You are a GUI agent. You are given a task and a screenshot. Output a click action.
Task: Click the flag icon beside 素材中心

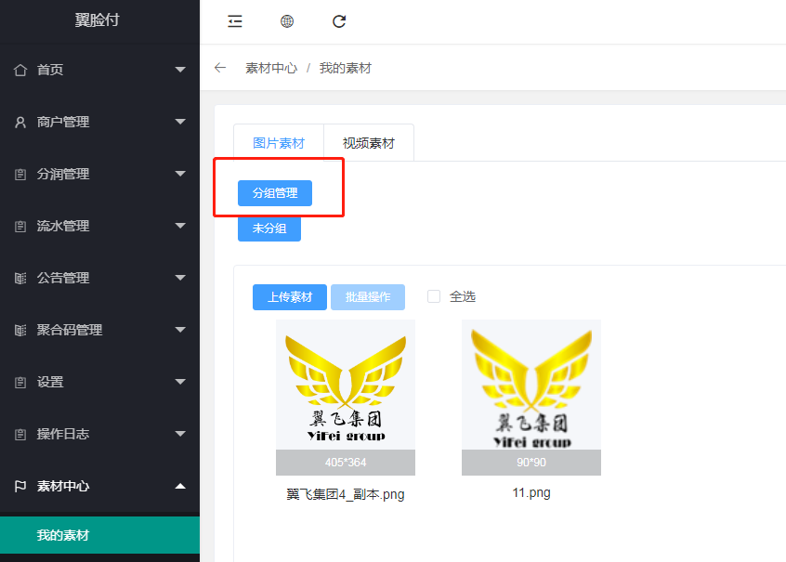tap(20, 486)
